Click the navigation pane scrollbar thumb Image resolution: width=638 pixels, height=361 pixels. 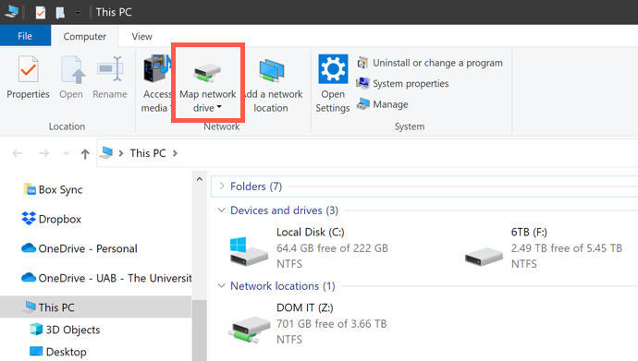pyautogui.click(x=200, y=331)
